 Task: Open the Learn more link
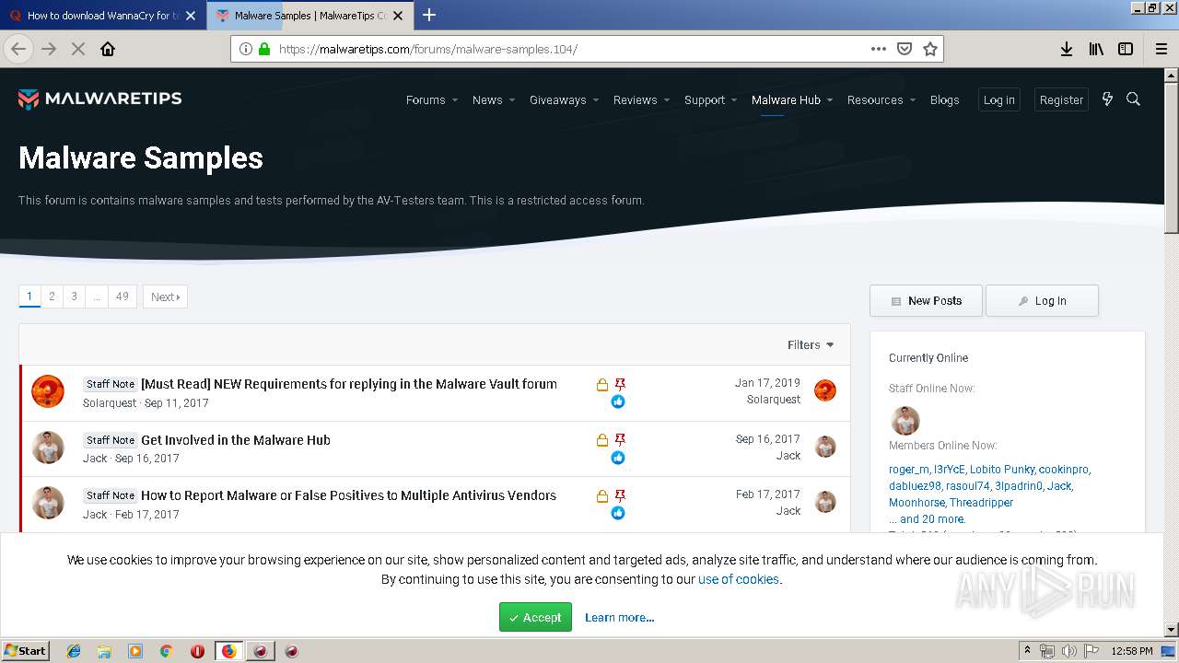pyautogui.click(x=619, y=617)
